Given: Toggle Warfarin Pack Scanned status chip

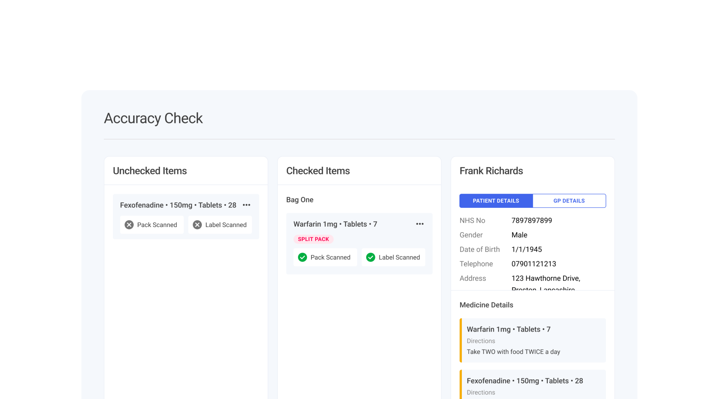Looking at the screenshot, I should (x=325, y=257).
